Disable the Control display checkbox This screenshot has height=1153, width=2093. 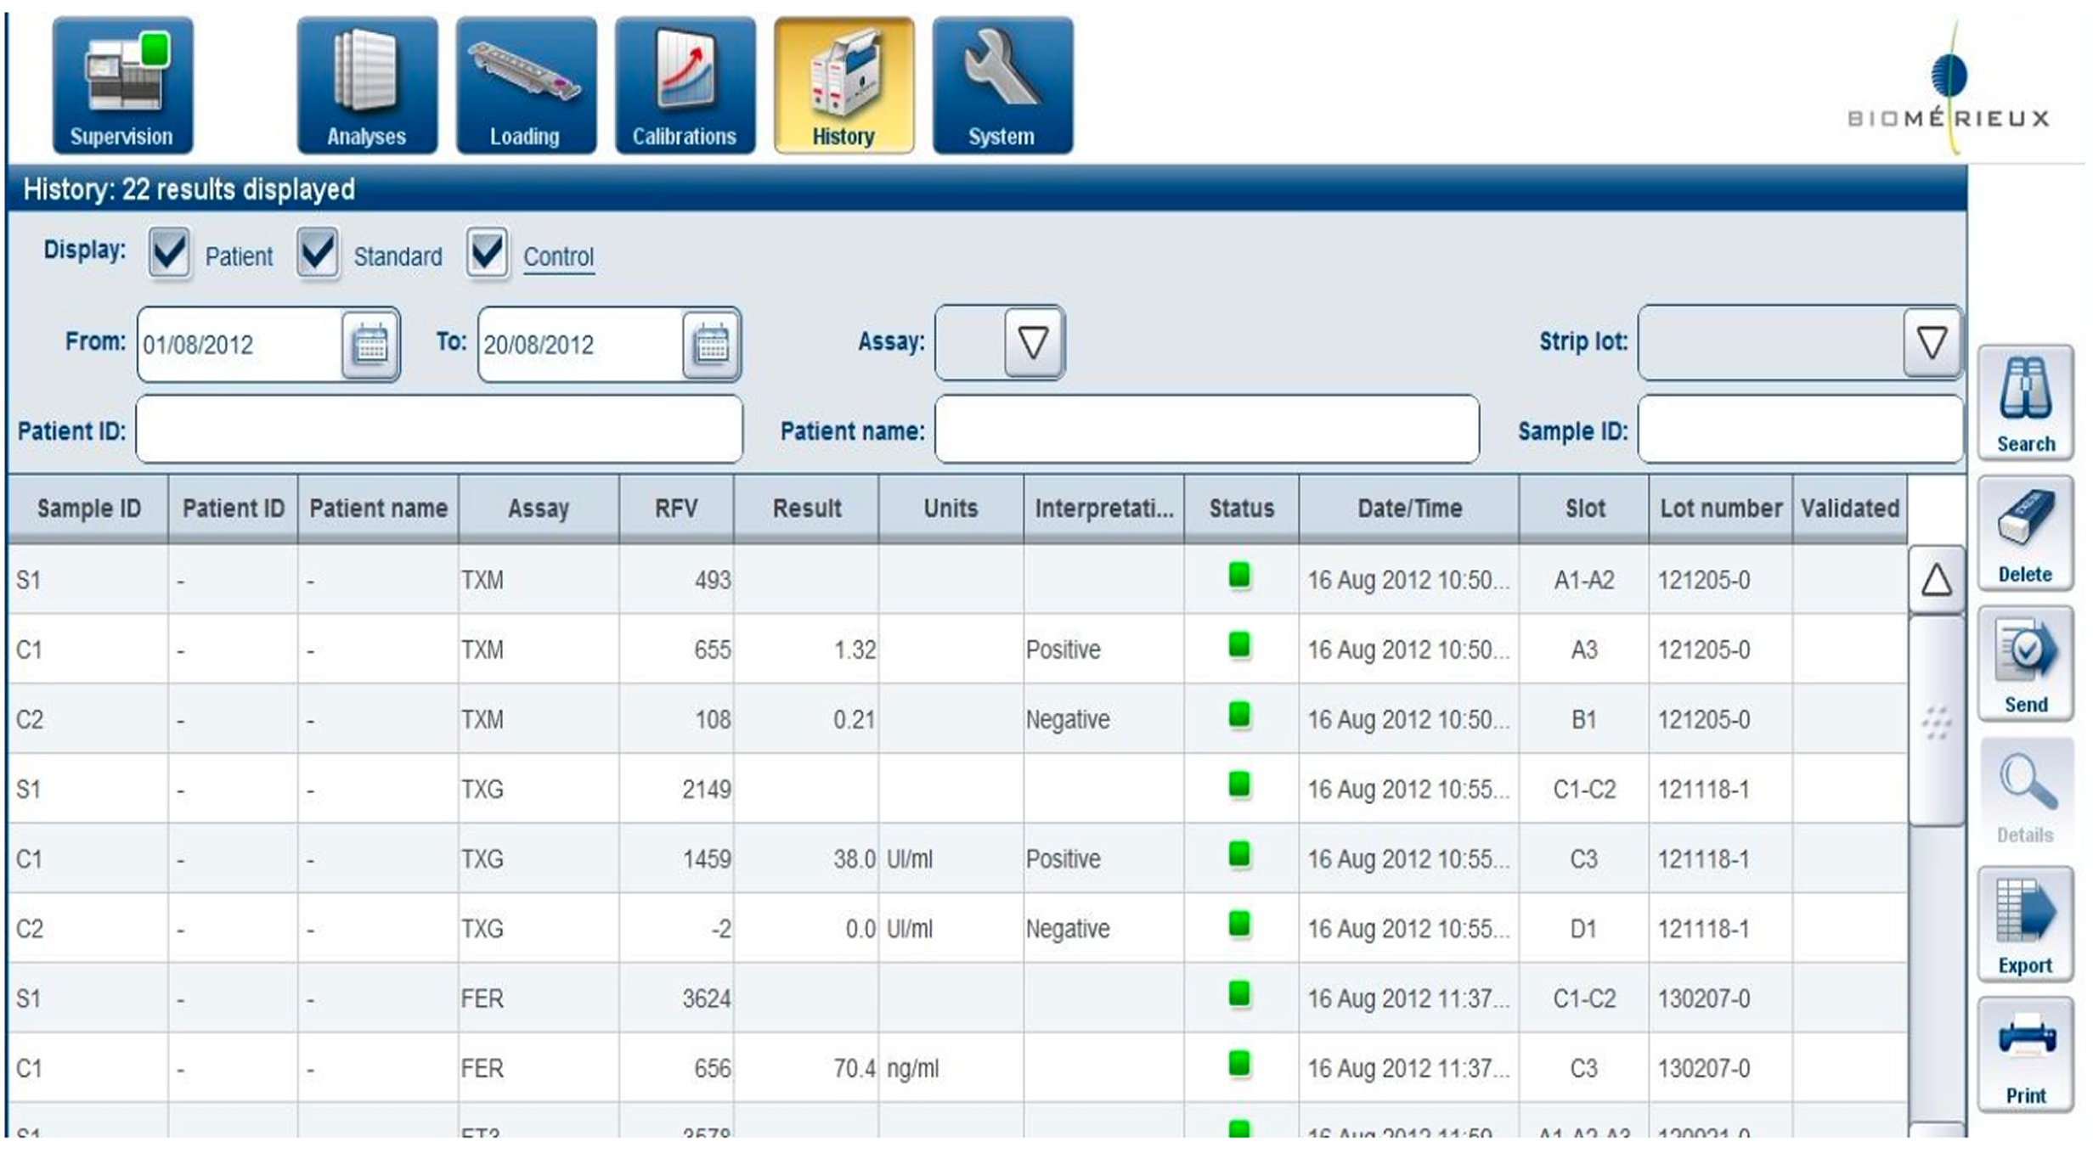point(487,252)
